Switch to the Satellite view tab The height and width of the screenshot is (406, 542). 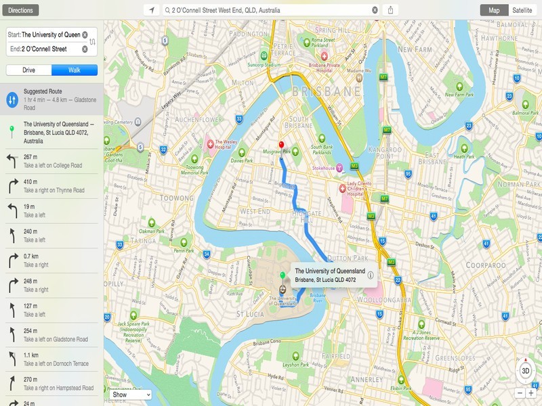[522, 10]
